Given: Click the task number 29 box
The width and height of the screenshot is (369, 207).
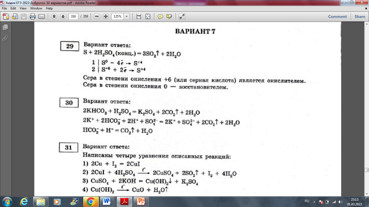Looking at the screenshot, I should (x=70, y=46).
